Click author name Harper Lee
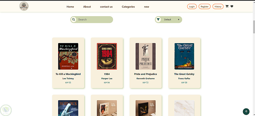255x116 pixels. pyautogui.click(x=107, y=78)
